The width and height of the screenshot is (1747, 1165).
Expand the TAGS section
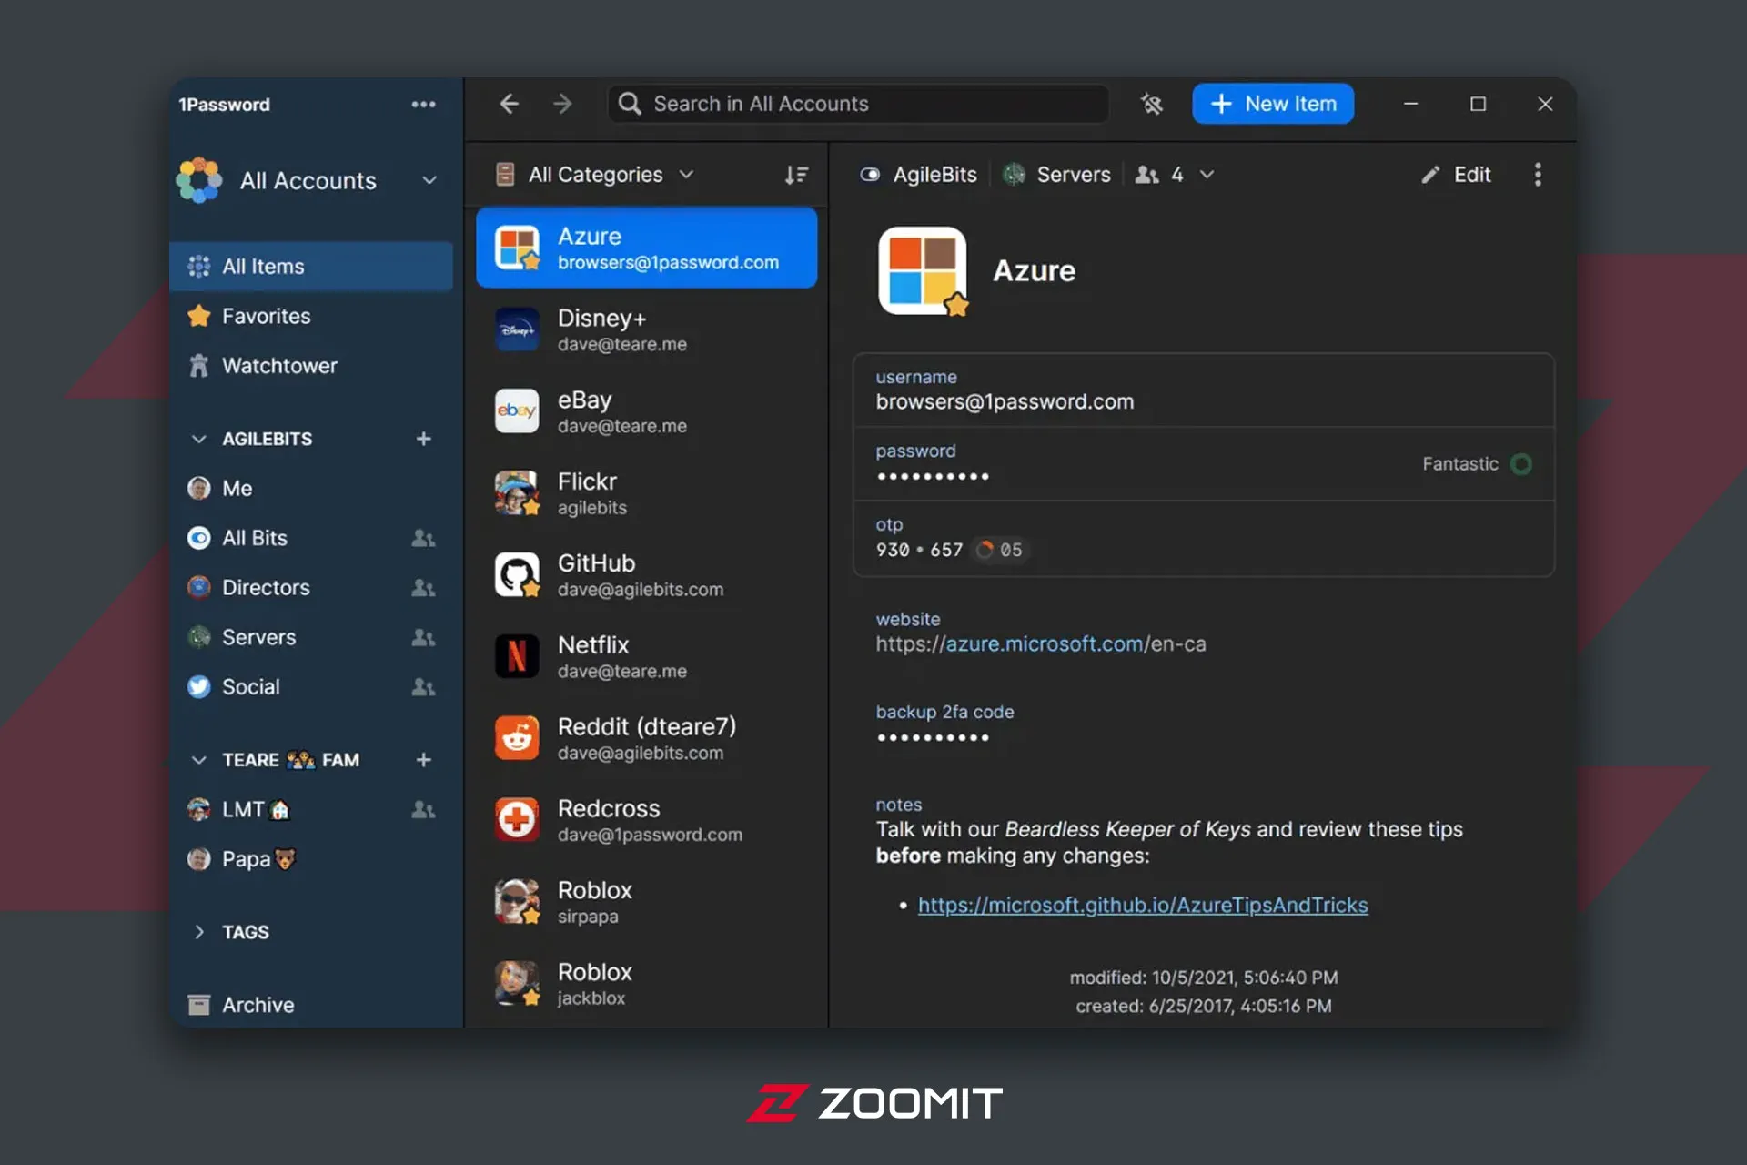click(x=198, y=932)
